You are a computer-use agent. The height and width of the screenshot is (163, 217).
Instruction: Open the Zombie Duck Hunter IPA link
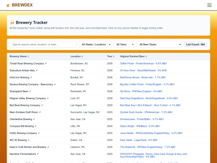(x=146, y=112)
